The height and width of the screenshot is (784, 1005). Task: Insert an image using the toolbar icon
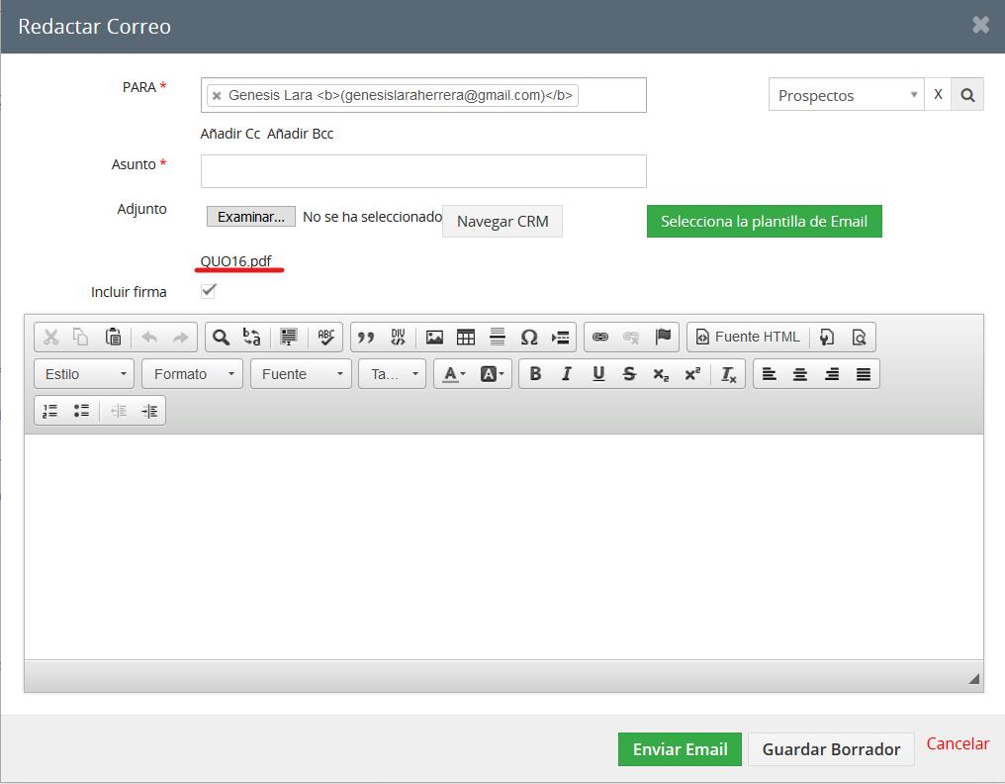pyautogui.click(x=434, y=338)
